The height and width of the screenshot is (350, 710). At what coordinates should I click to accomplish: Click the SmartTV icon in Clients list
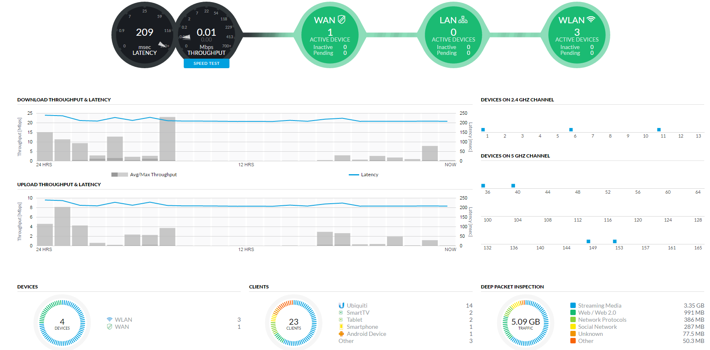click(x=341, y=313)
